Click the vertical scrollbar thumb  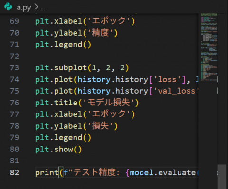tap(222, 177)
